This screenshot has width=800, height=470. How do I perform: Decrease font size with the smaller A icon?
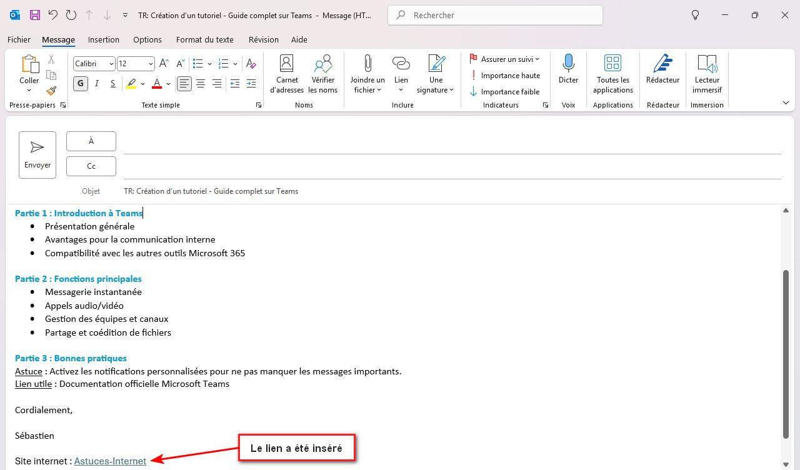click(180, 63)
